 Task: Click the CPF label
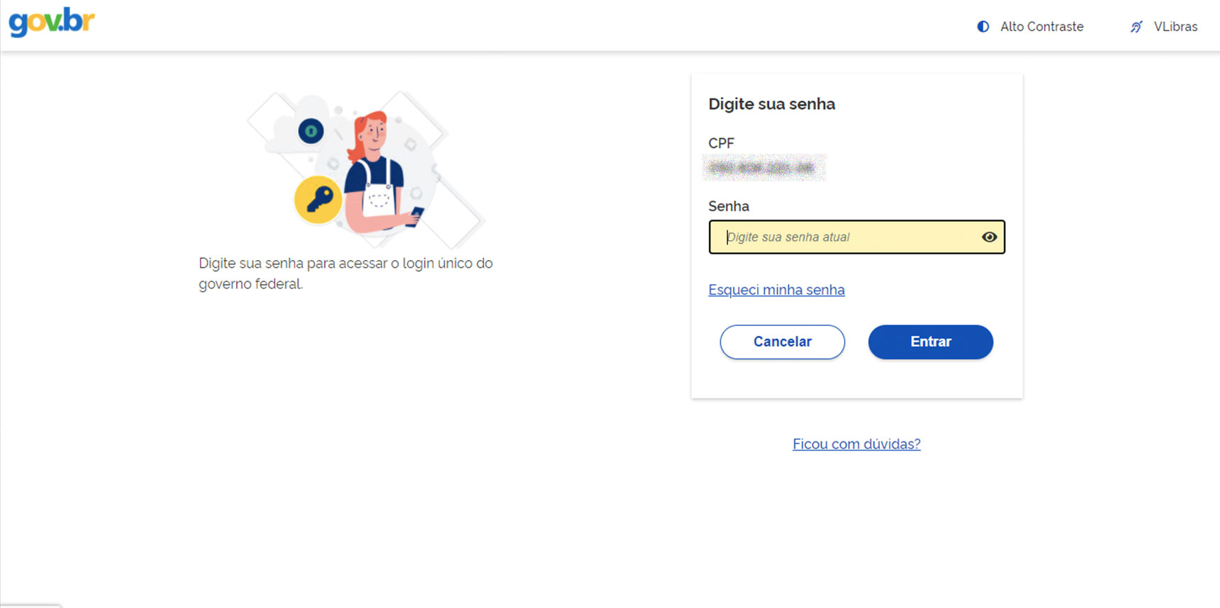tap(721, 143)
